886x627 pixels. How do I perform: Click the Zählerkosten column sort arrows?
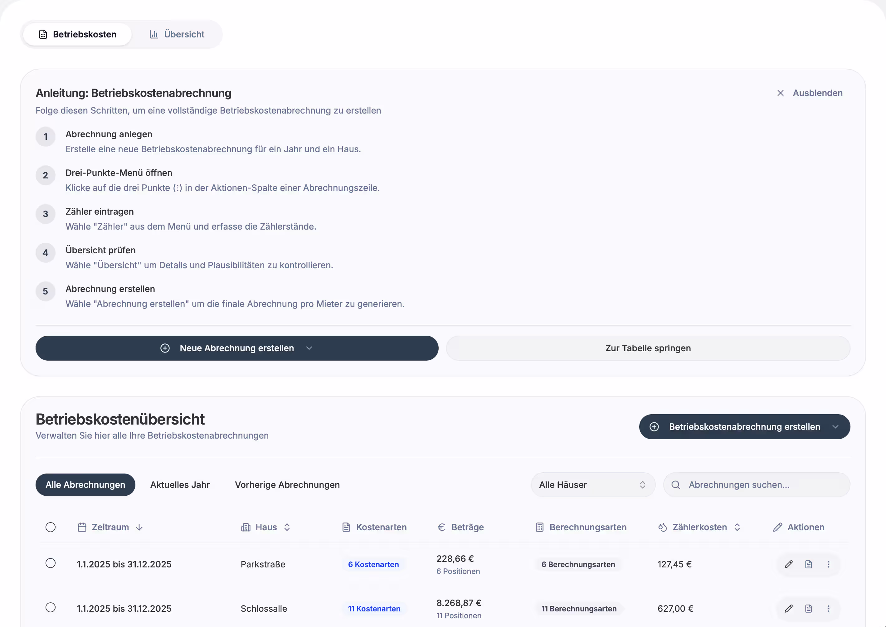point(737,527)
